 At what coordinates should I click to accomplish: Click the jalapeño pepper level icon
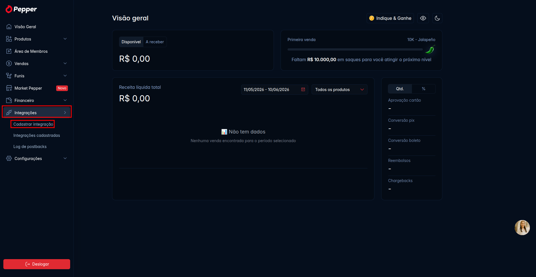(430, 49)
